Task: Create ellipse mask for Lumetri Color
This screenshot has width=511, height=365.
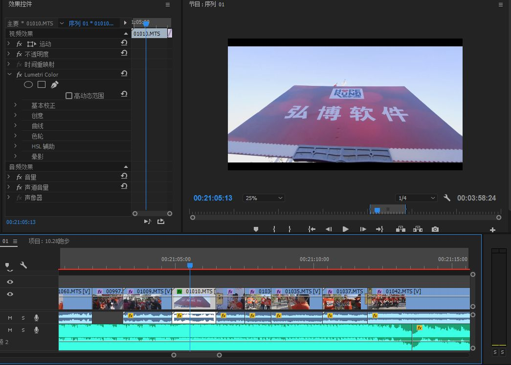Action: (28, 84)
